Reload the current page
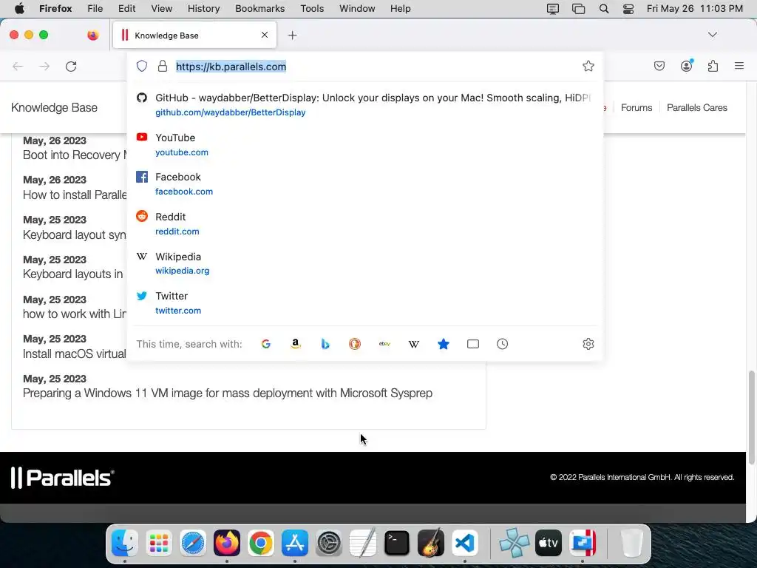Viewport: 757px width, 568px height. (x=71, y=66)
